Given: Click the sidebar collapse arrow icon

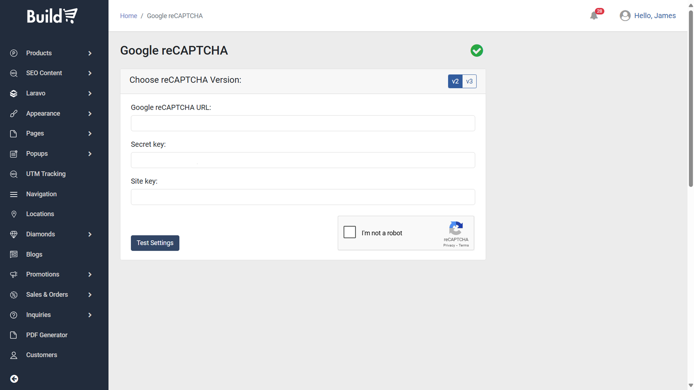Looking at the screenshot, I should (14, 379).
